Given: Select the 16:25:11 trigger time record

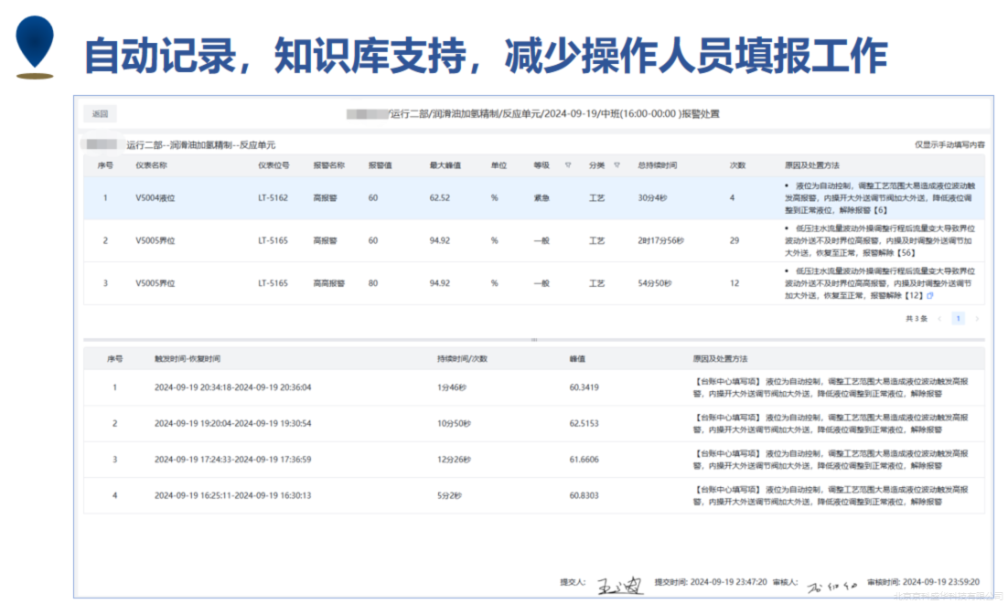Looking at the screenshot, I should point(232,495).
